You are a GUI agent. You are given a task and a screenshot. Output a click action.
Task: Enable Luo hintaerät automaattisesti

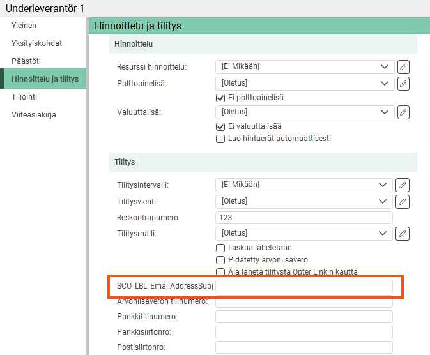(x=220, y=139)
